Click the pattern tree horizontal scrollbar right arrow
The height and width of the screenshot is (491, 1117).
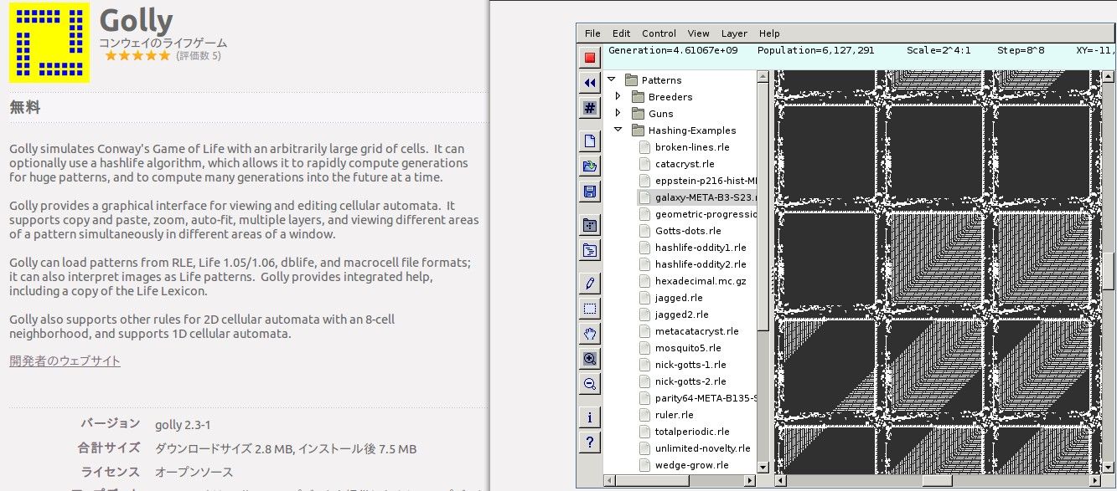pyautogui.click(x=749, y=480)
